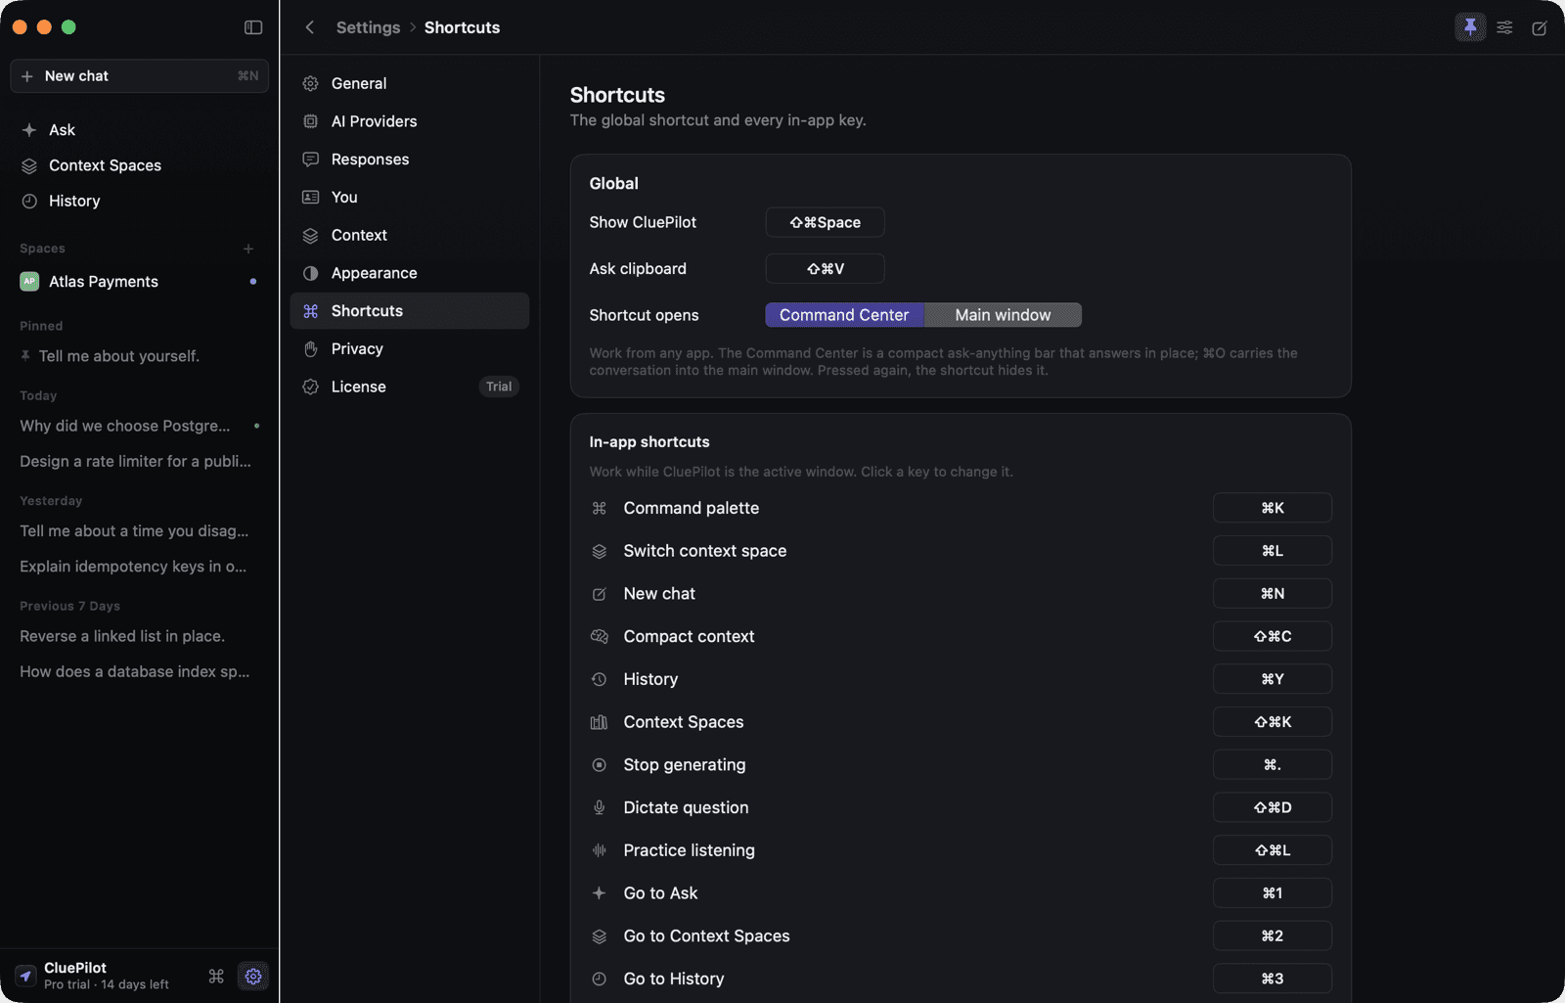Open Appearance settings
Image resolution: width=1565 pixels, height=1003 pixels.
[x=410, y=273]
